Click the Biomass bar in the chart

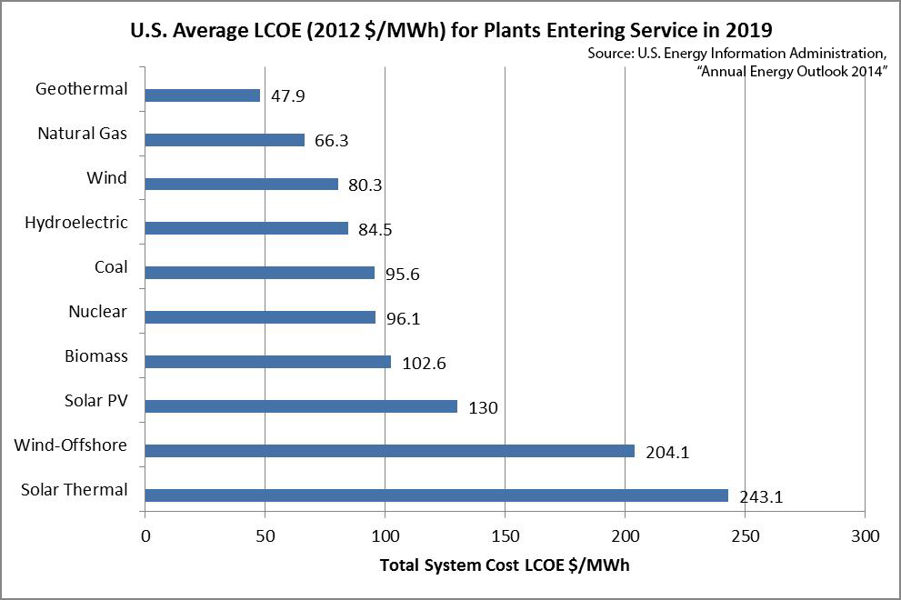point(268,362)
